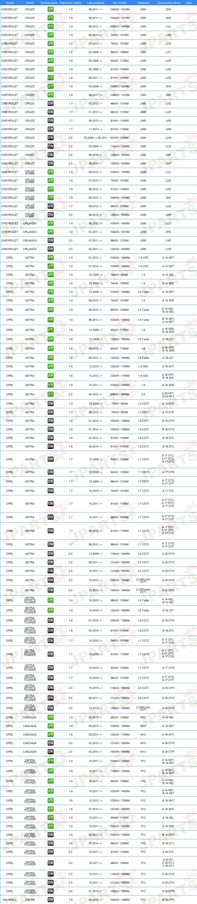
Task: Click the 147kW / 200KM power cell
Action: coord(119,809)
